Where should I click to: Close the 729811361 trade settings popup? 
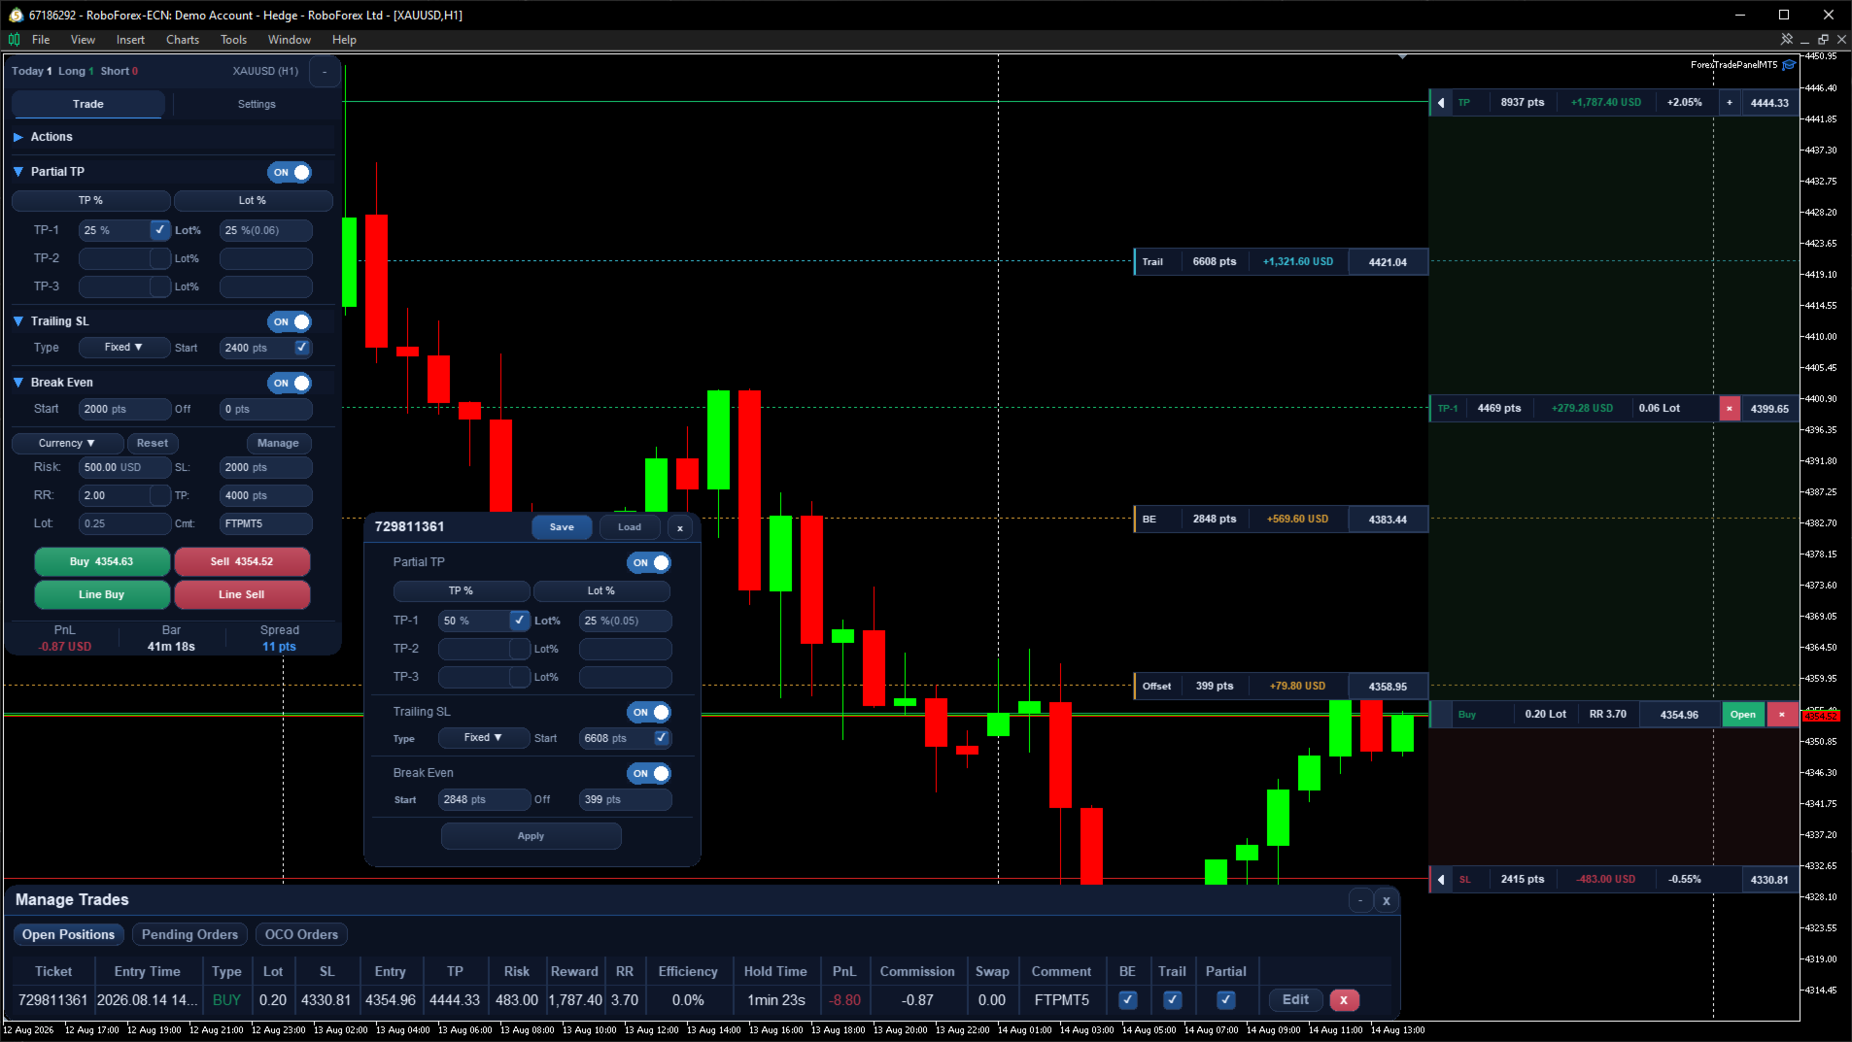[680, 528]
